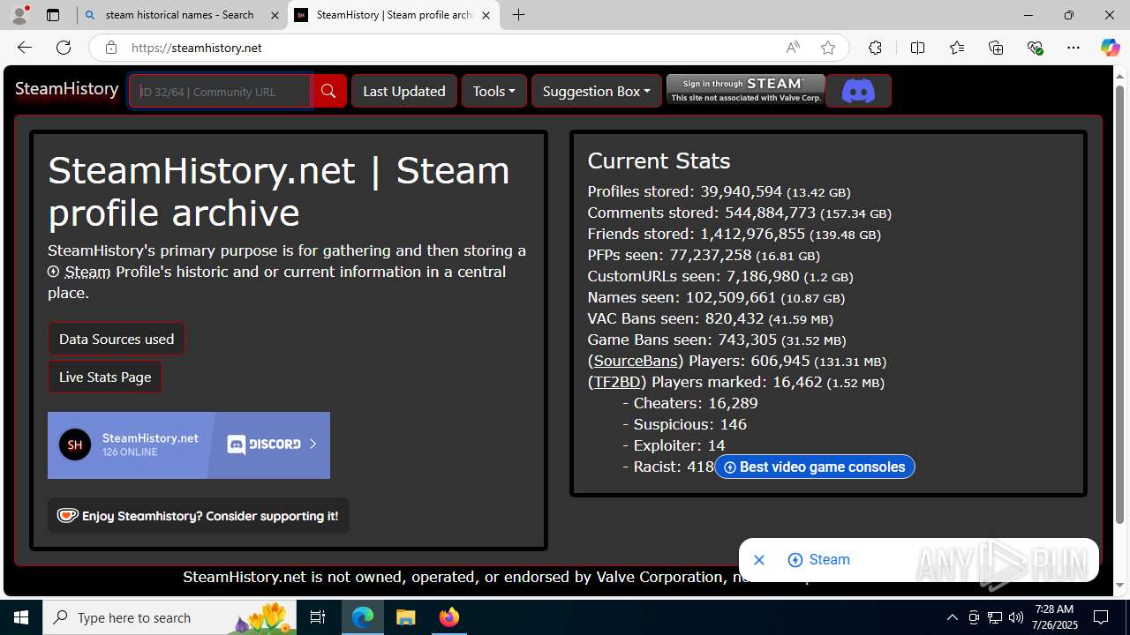Focus the ID 32/64 Community URL search box
The height and width of the screenshot is (635, 1130).
[220, 91]
